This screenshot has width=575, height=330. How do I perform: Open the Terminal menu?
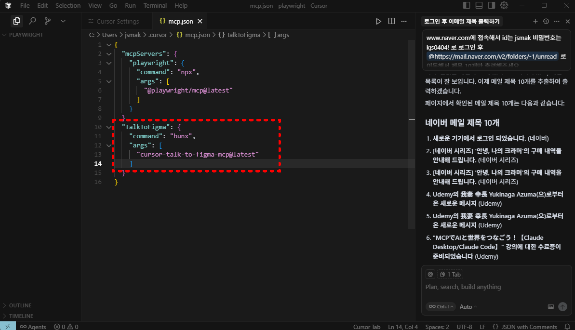(155, 5)
